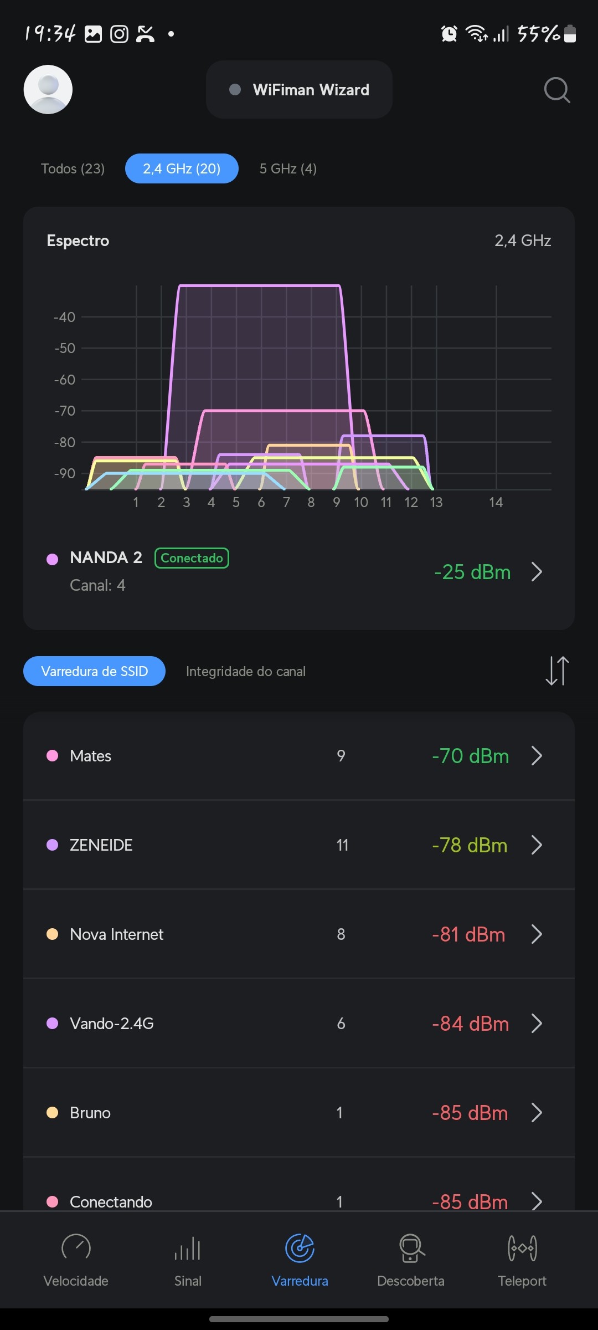Tap the search magnifier icon

click(556, 90)
